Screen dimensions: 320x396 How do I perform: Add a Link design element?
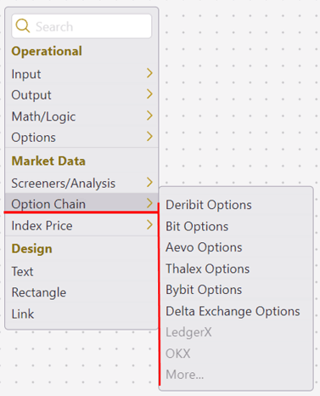pyautogui.click(x=81, y=314)
